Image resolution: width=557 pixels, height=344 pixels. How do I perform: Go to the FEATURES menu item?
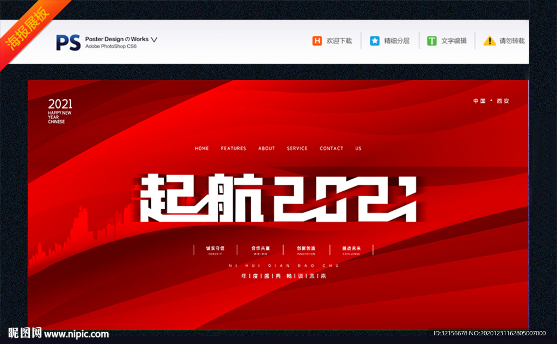click(233, 148)
